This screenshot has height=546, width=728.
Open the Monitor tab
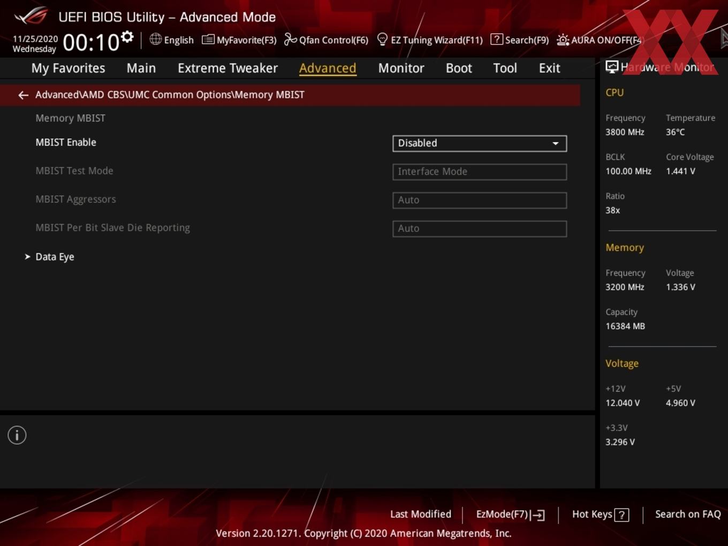[x=401, y=68]
